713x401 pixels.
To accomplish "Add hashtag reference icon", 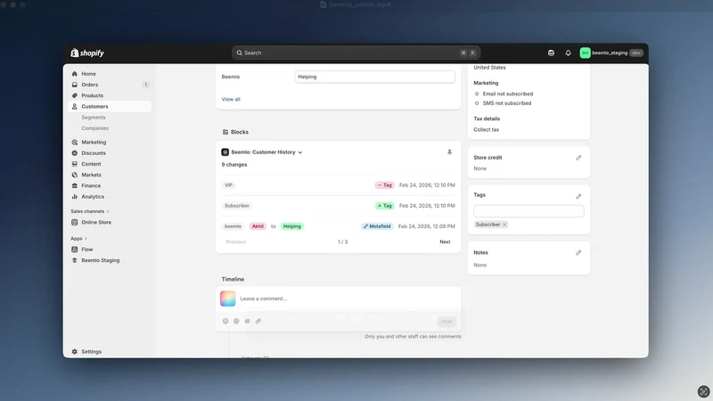I will [x=247, y=321].
